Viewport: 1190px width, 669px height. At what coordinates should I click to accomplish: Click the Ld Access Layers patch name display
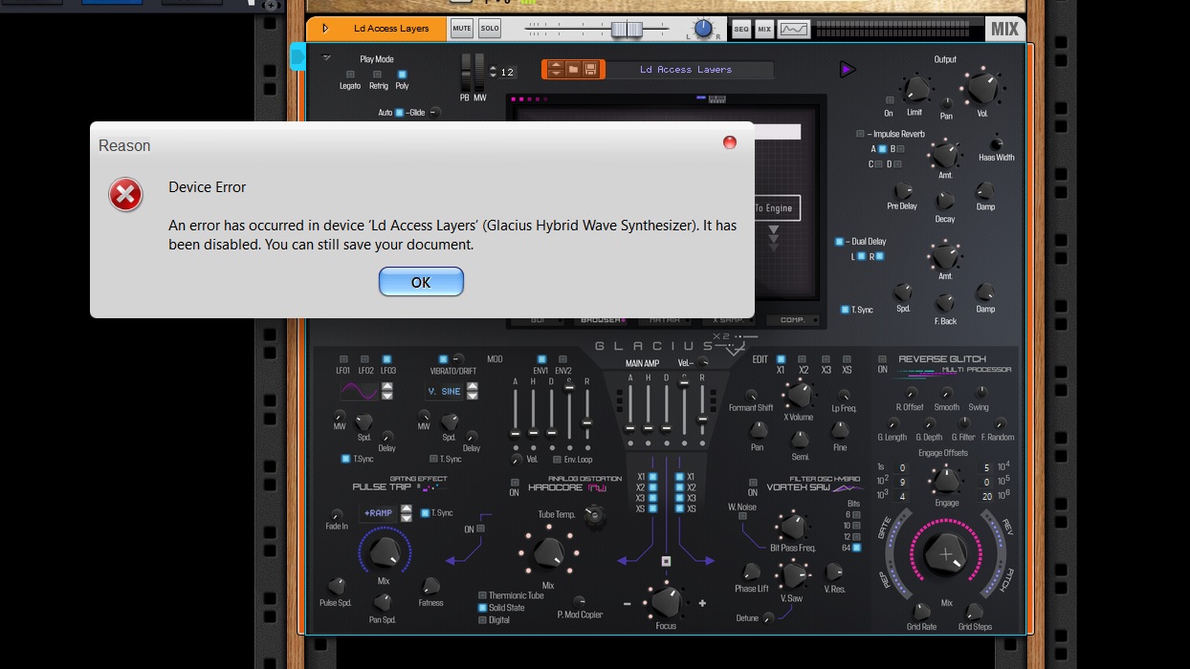coord(687,70)
